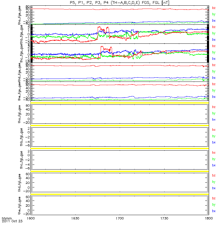224x238 pixels.
Task: Pick the 'bx' legend label of the thc_fgs_gse panel
Action: click(x=214, y=59)
